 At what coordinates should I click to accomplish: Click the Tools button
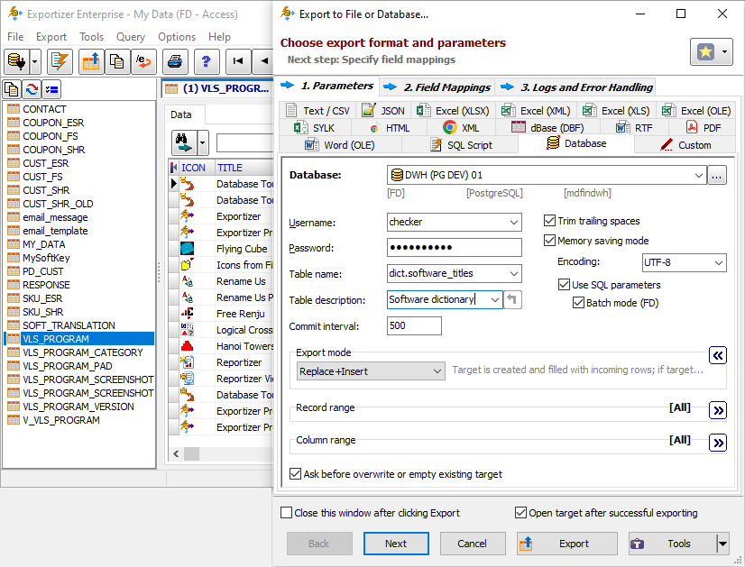pyautogui.click(x=672, y=544)
